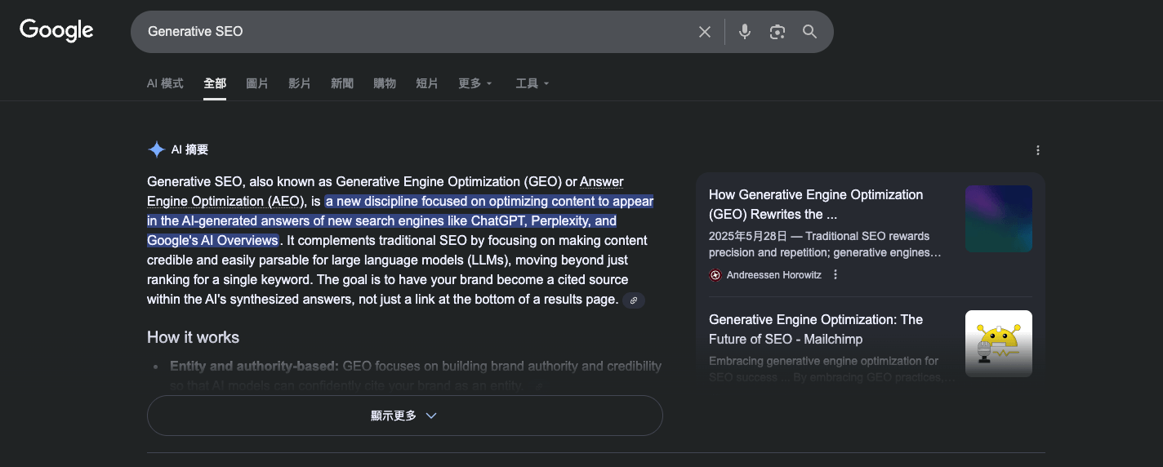The width and height of the screenshot is (1163, 467).
Task: Click the Mailchimp article thumbnail
Action: tap(998, 344)
